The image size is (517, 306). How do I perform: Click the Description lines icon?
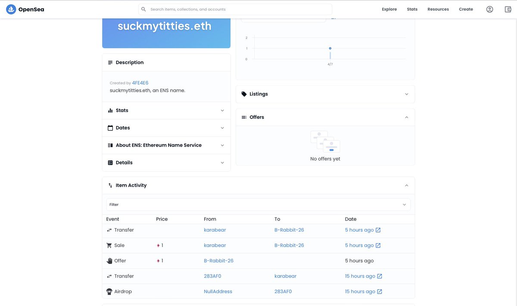[110, 62]
